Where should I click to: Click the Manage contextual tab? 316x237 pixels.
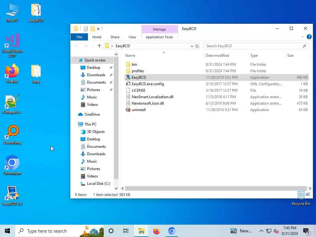pyautogui.click(x=160, y=29)
